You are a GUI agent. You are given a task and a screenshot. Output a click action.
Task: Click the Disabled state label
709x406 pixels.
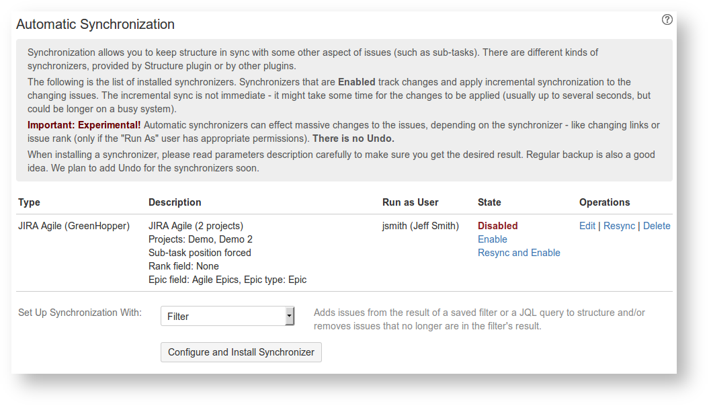497,225
